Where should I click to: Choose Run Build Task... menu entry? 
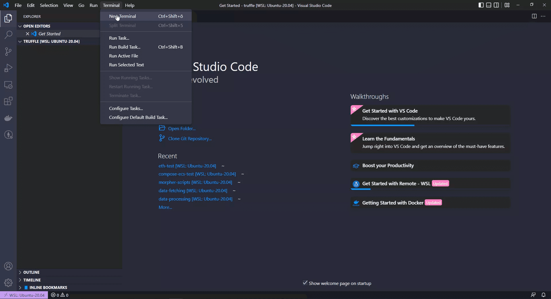point(146,47)
